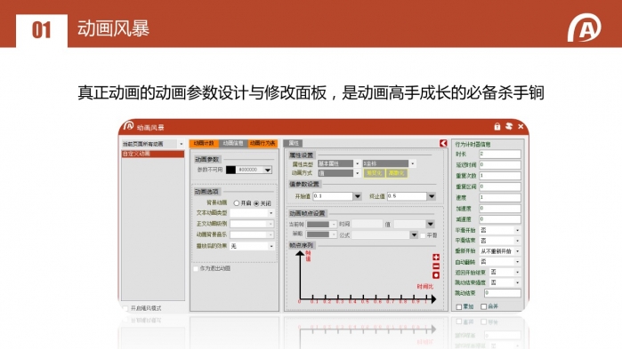Click the large A logo in slide header
Screen dimensions: 622x349
[584, 28]
